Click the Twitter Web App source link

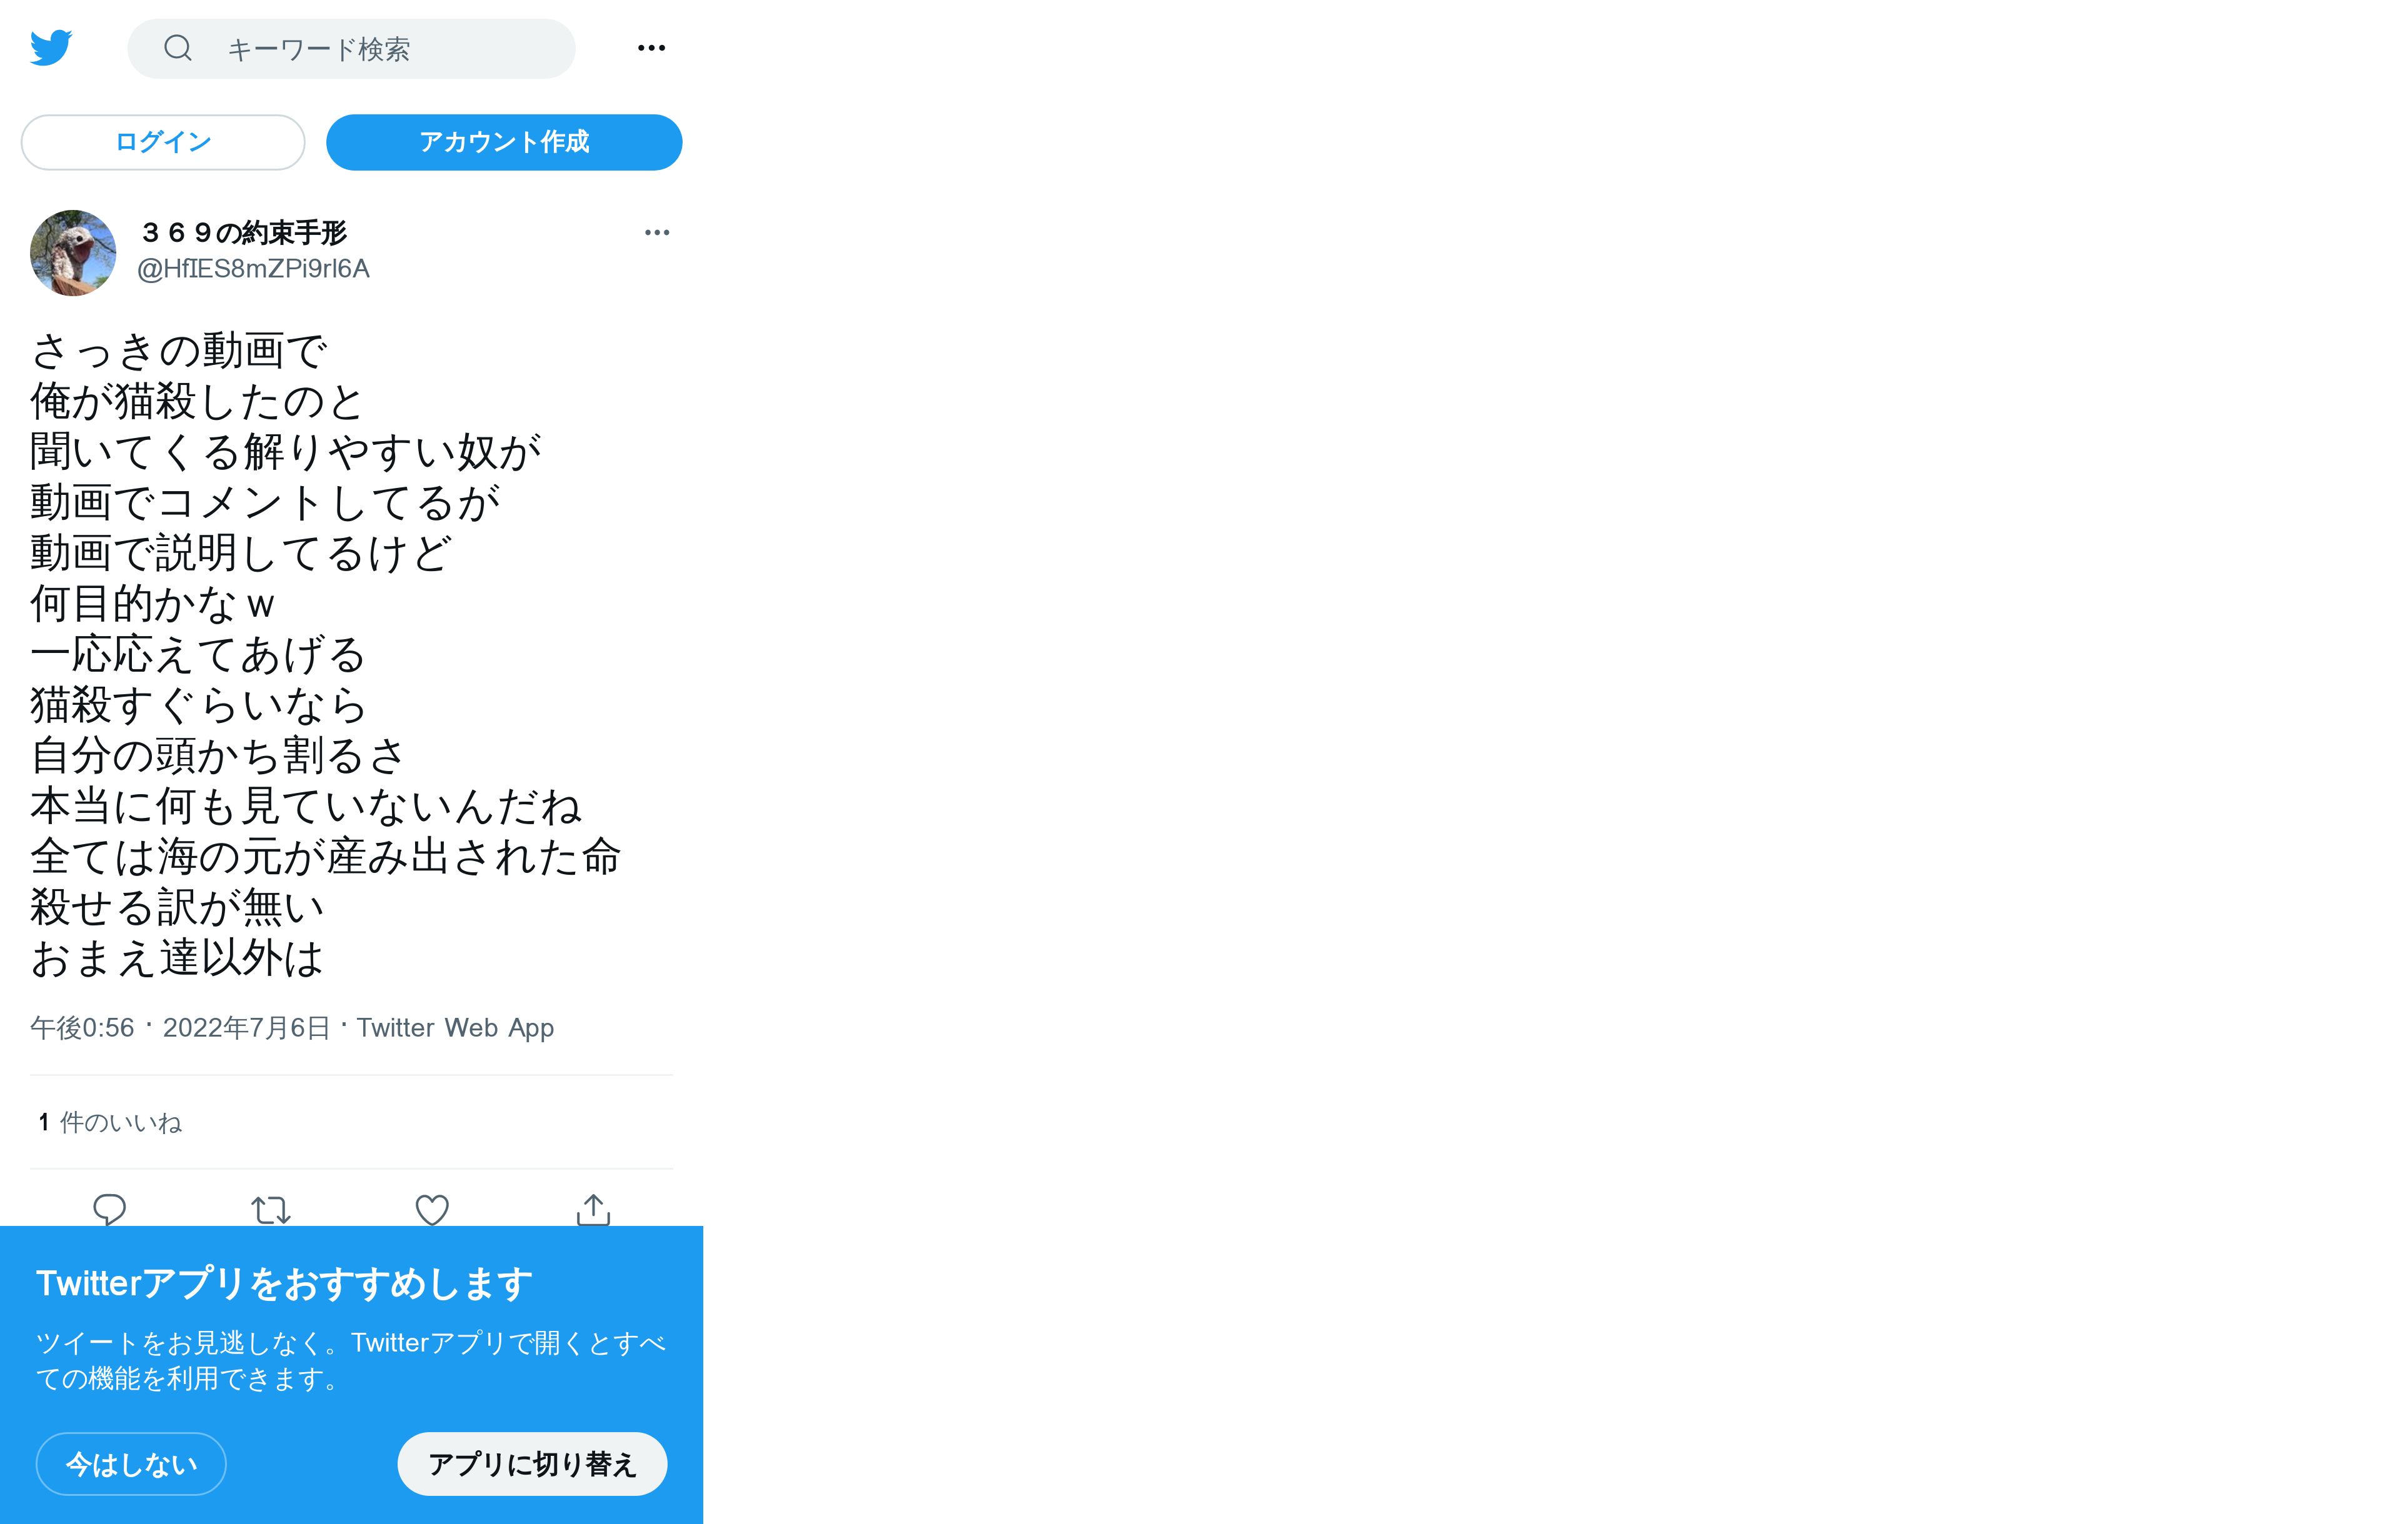tap(455, 1027)
